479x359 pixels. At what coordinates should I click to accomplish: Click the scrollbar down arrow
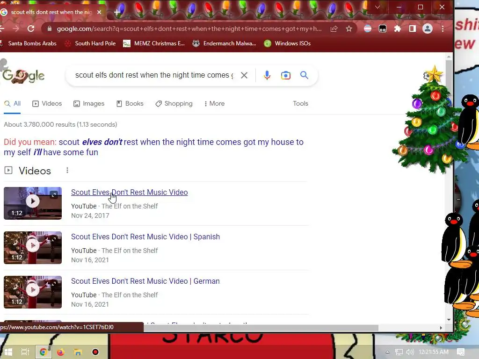(449, 320)
